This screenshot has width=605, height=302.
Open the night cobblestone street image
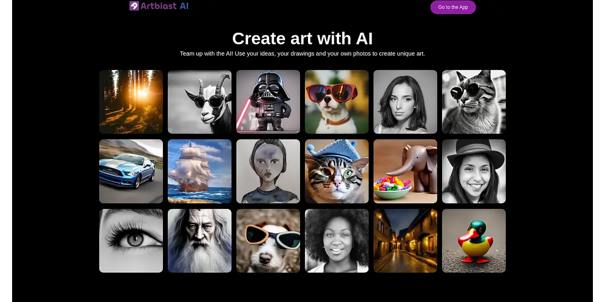(405, 241)
